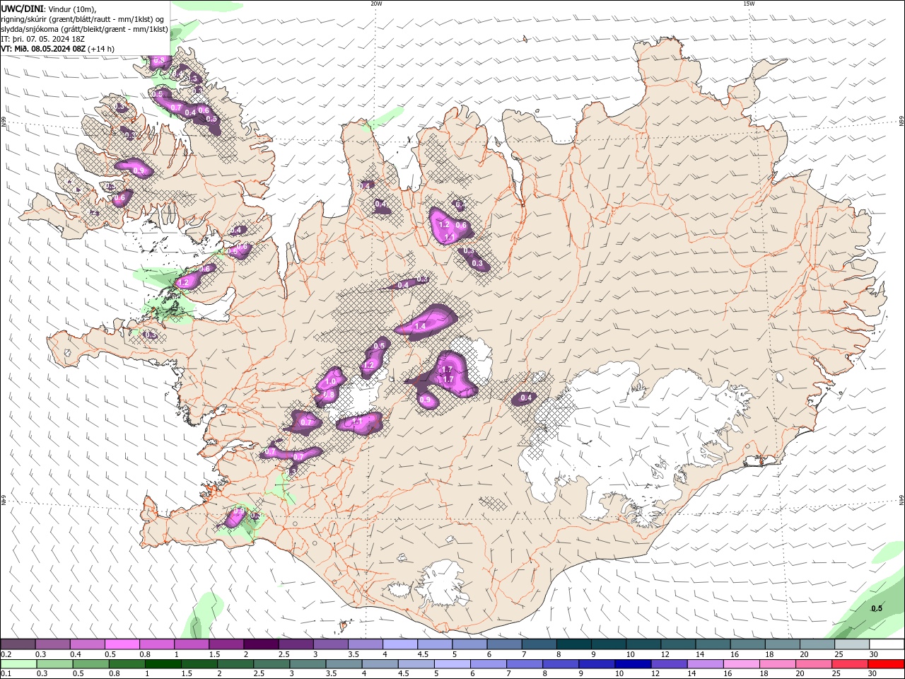Select the darkest purple 2 swatch in snow legend
Image resolution: width=905 pixels, height=679 pixels.
261,644
